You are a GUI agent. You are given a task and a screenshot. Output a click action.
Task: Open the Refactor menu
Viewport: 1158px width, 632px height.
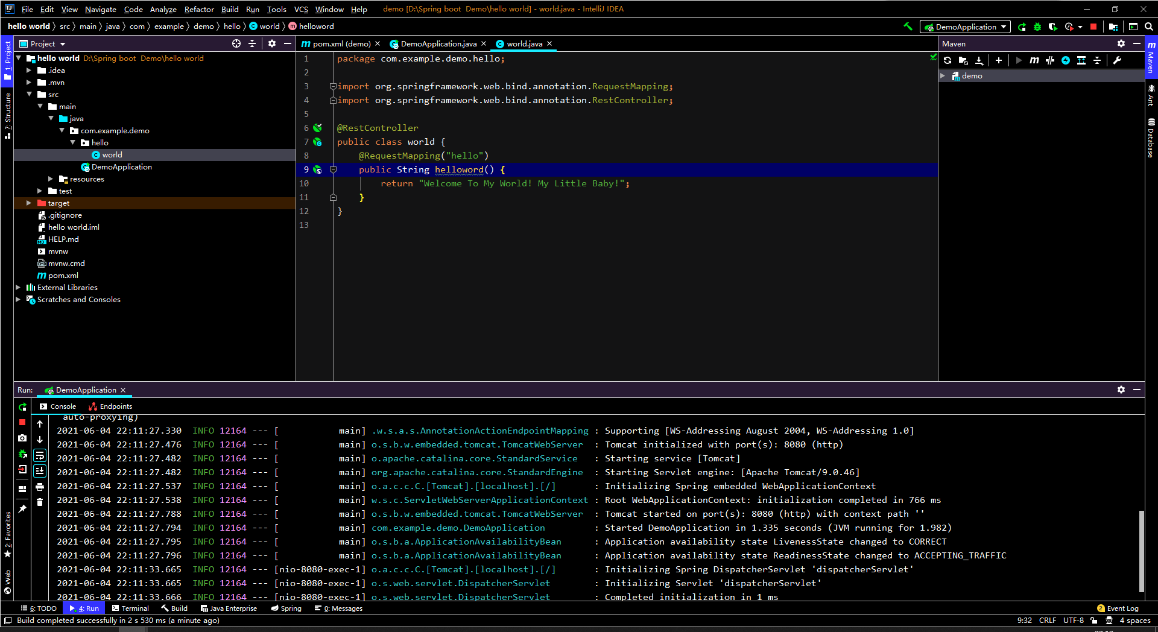pos(199,9)
